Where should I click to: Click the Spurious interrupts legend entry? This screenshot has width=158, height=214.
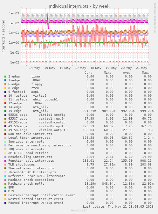26,142
